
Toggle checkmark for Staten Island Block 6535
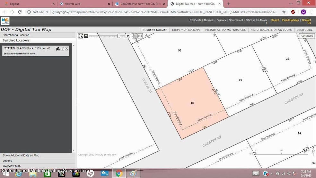[62, 49]
